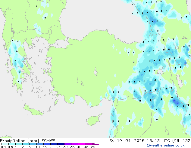191x148 pixels.
Task: Click the weatheronline.co.uk copyright link
Action: point(165,145)
